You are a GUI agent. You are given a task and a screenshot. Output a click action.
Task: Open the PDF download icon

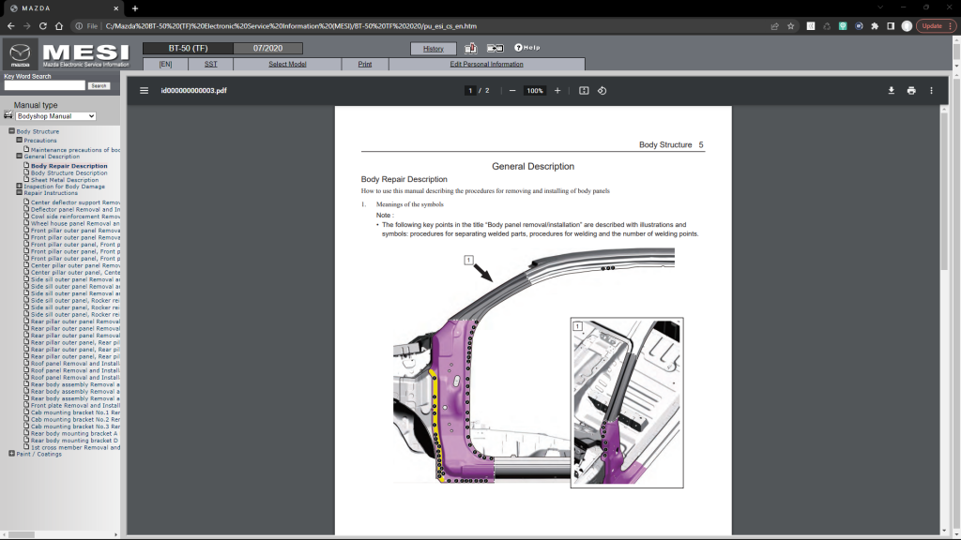click(890, 90)
